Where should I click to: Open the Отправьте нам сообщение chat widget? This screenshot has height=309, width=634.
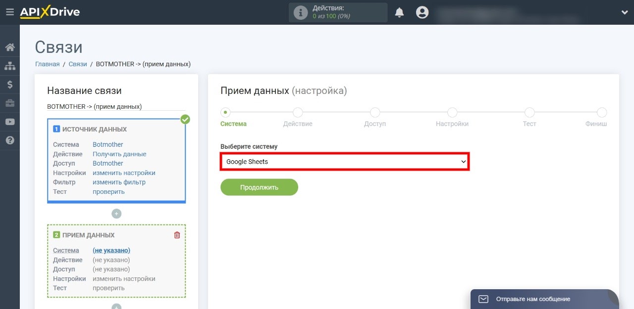(545, 299)
